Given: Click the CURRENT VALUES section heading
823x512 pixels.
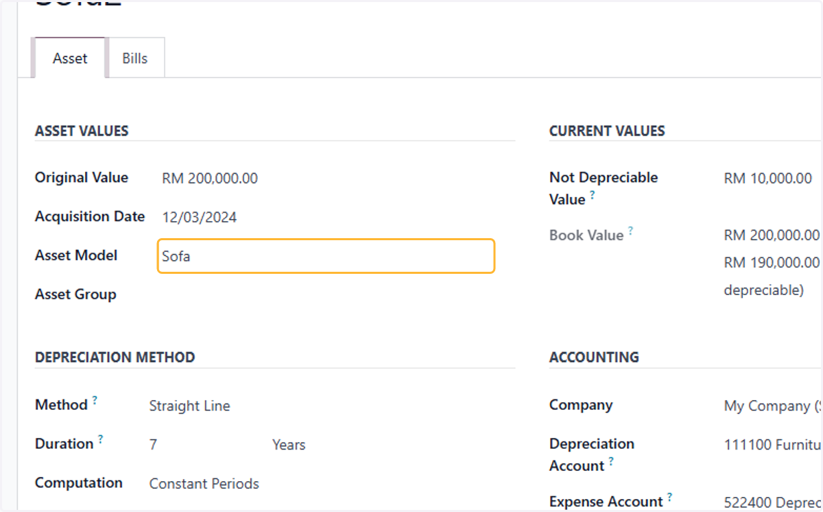Looking at the screenshot, I should [x=607, y=131].
